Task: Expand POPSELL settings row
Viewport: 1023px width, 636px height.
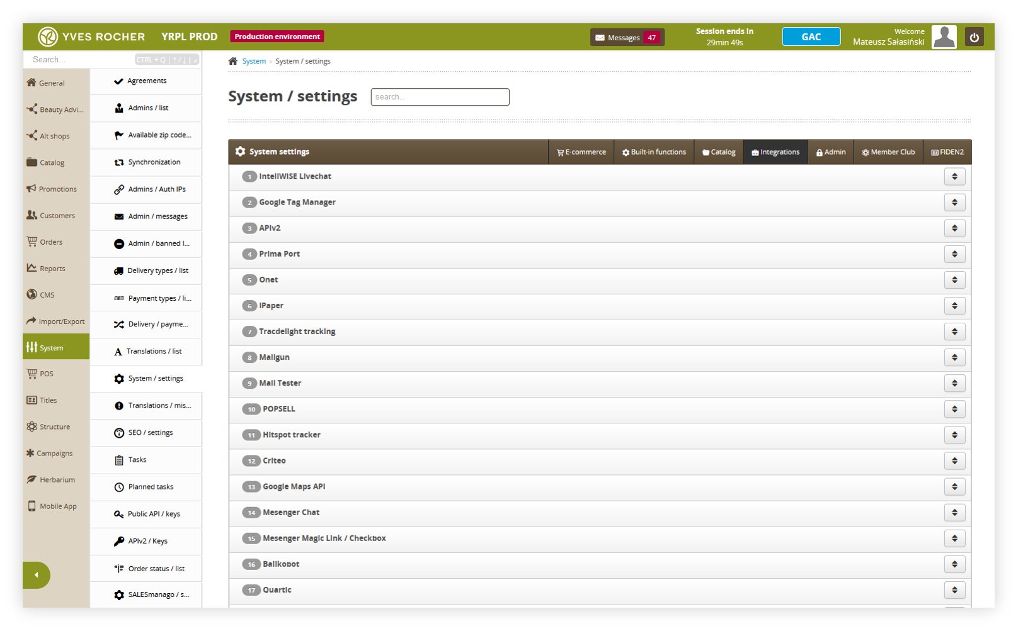Action: point(954,409)
